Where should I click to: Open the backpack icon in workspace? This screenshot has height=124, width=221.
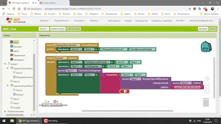click(x=206, y=46)
